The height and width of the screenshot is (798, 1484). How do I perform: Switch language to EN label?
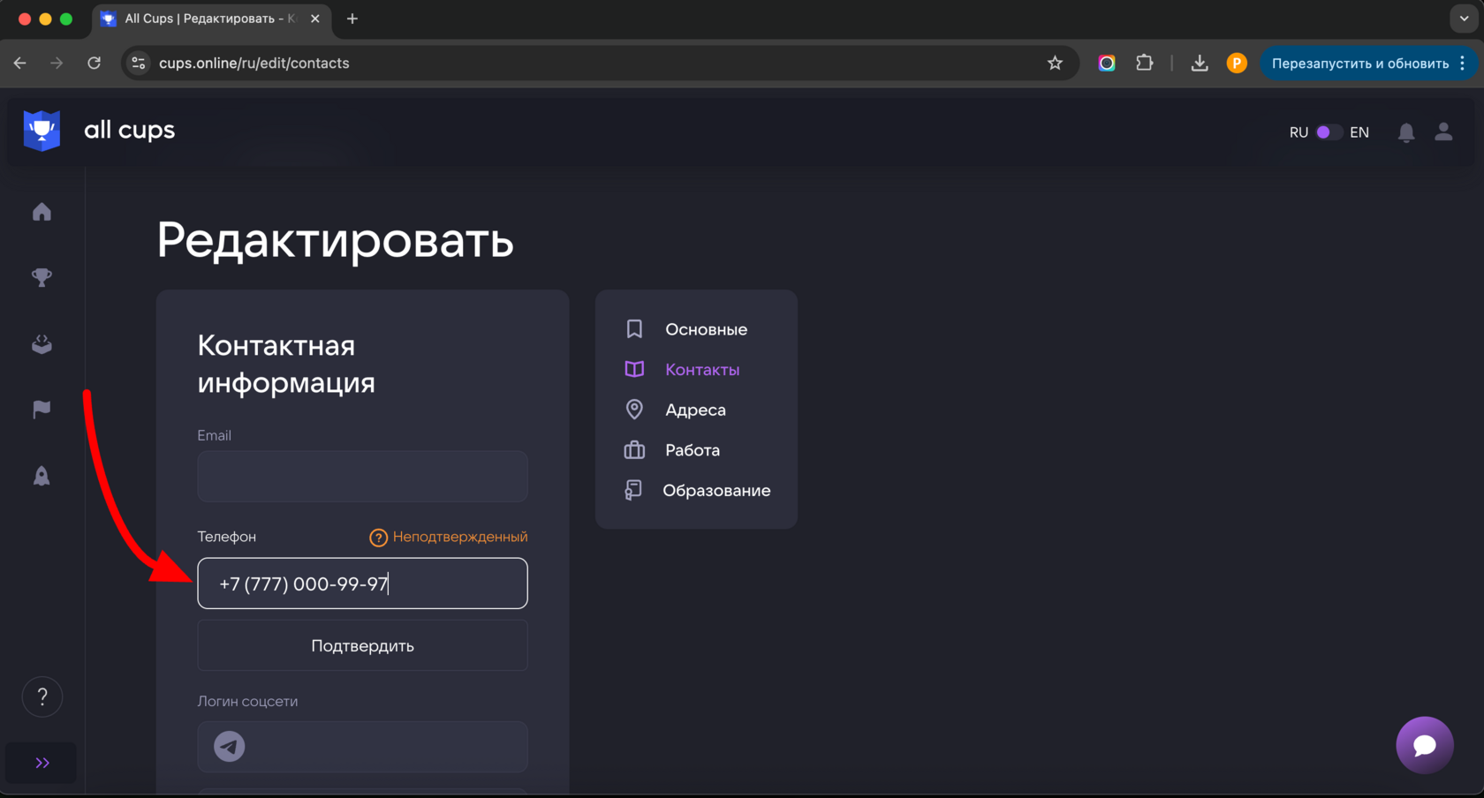(1359, 132)
